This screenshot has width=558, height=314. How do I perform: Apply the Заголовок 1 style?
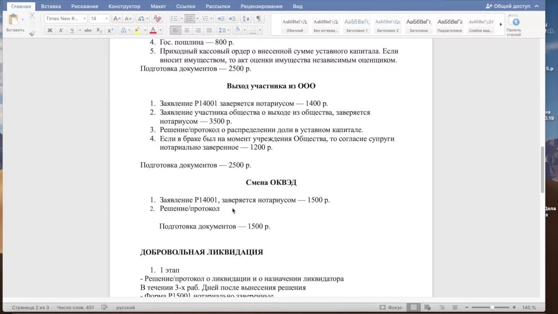tap(357, 25)
